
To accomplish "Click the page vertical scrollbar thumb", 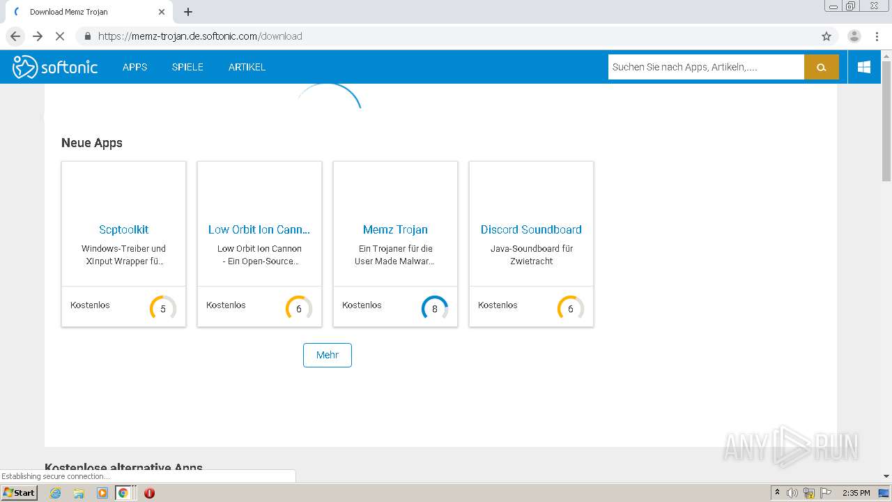I will [x=886, y=122].
